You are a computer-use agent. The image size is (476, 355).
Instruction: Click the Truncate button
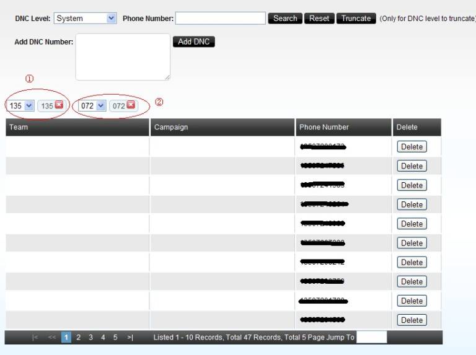pyautogui.click(x=356, y=19)
